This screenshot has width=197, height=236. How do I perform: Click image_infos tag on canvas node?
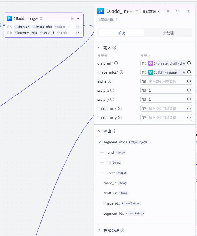click(42, 27)
